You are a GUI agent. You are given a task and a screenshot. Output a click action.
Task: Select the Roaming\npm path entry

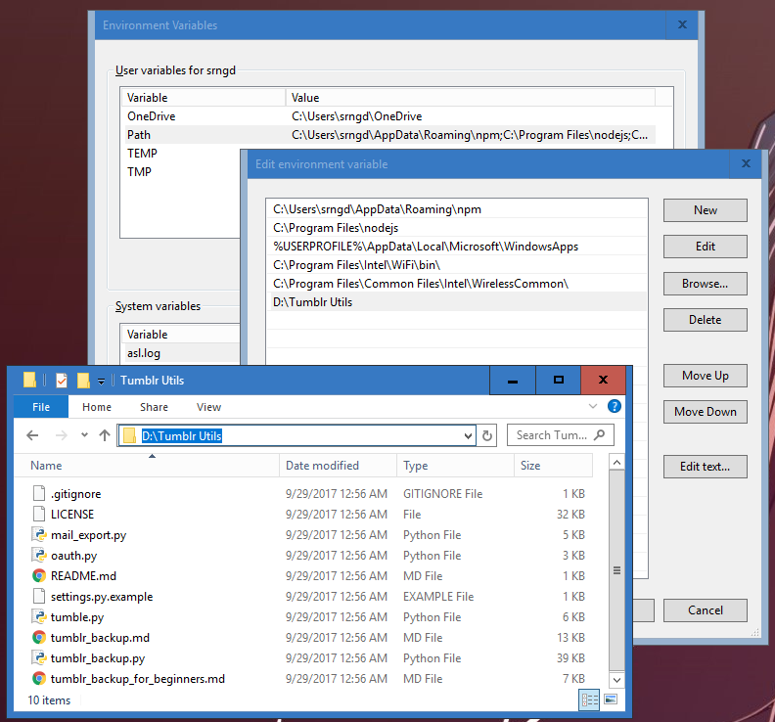pos(457,209)
